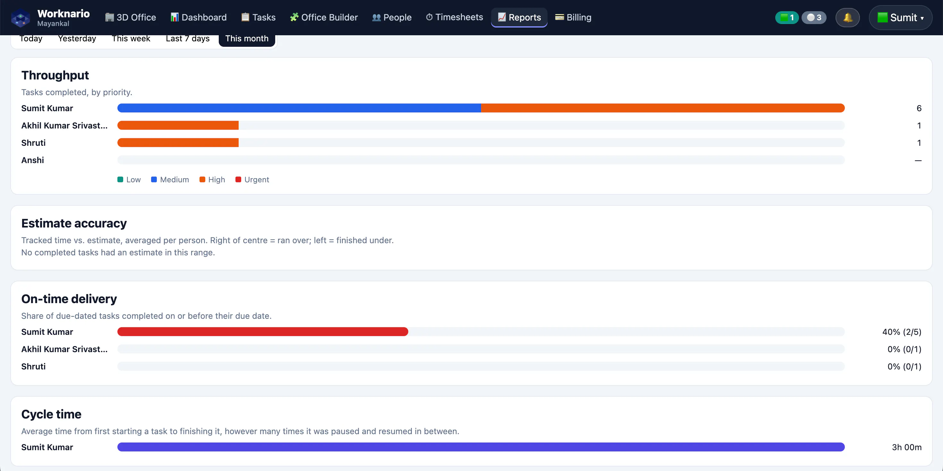The image size is (943, 471).
Task: Click Sumit Kumar's blue medium throughput segment
Action: 299,108
